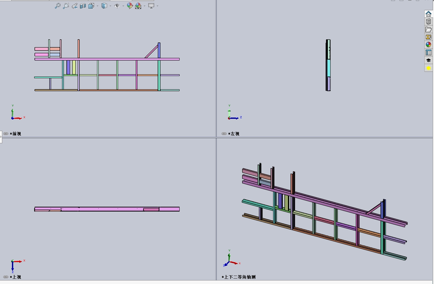Click the link icon beside 前视

tap(6, 134)
